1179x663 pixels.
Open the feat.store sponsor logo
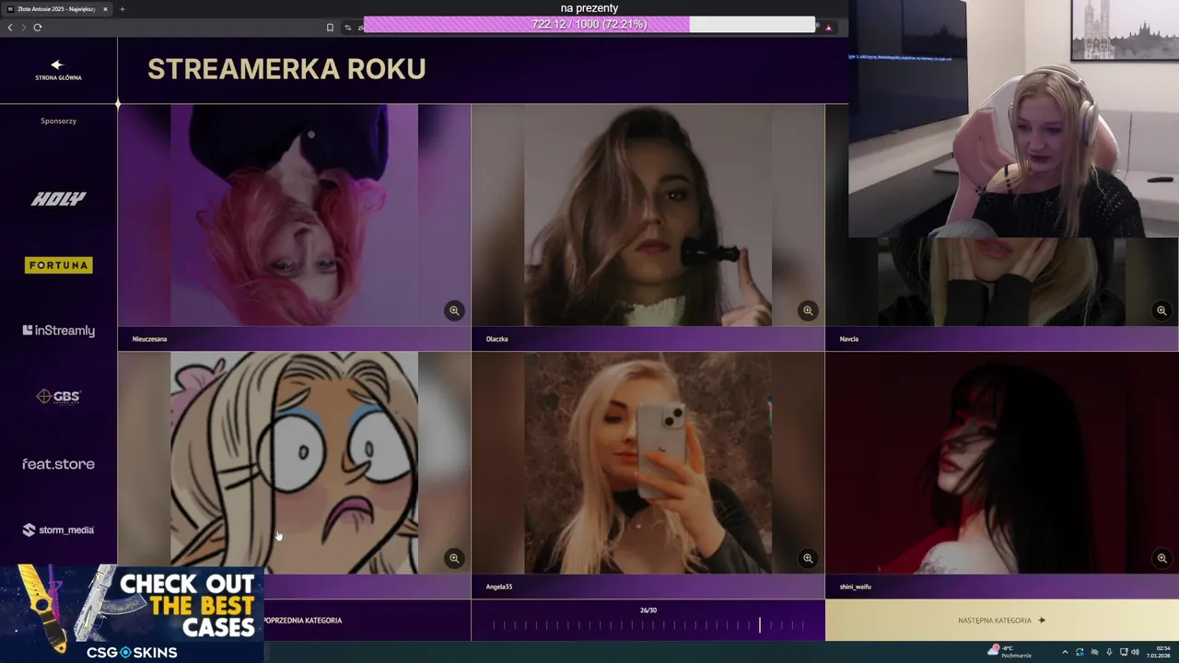[x=58, y=464]
